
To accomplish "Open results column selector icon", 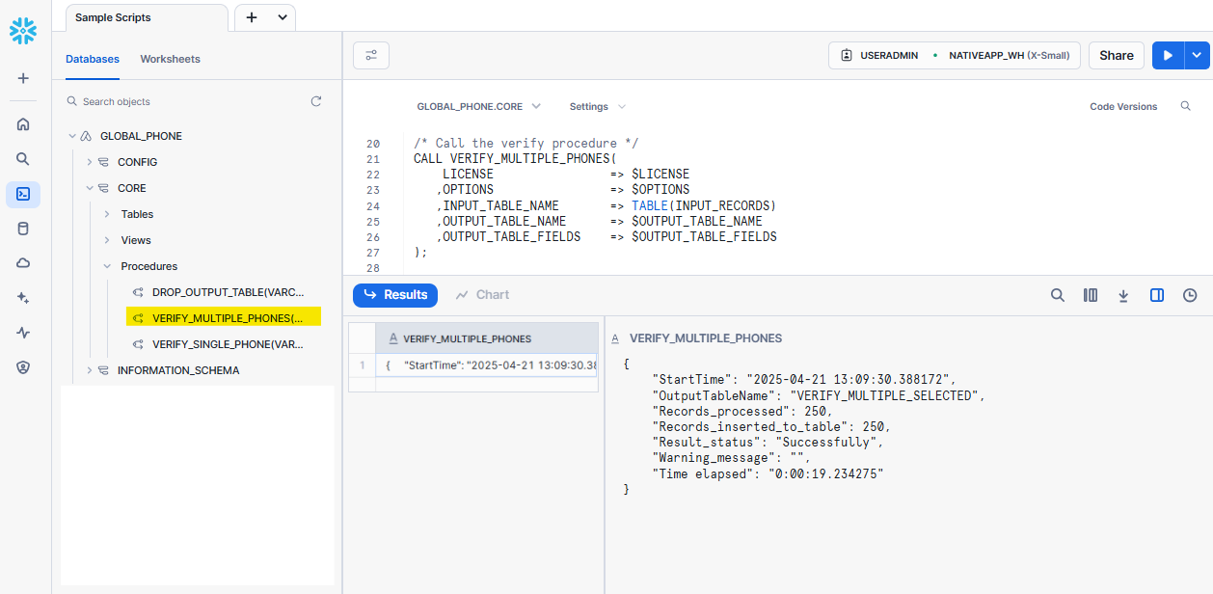I will pyautogui.click(x=1091, y=295).
